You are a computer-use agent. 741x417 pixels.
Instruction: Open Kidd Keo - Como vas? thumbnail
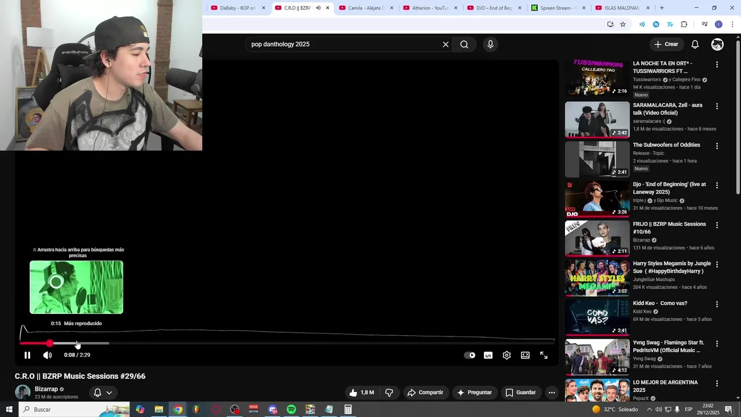(597, 317)
